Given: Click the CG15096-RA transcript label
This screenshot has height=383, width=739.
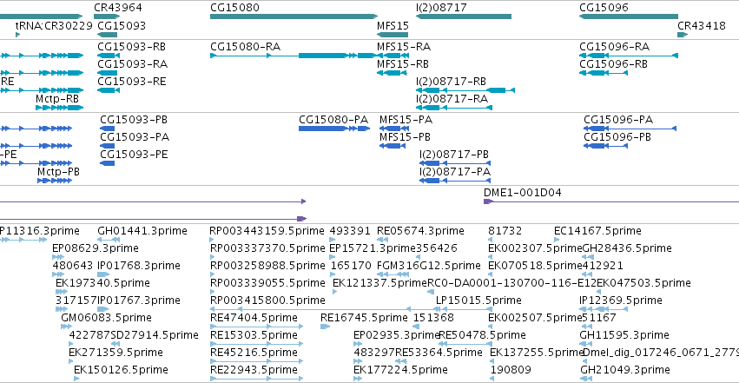Looking at the screenshot, I should pyautogui.click(x=614, y=47).
